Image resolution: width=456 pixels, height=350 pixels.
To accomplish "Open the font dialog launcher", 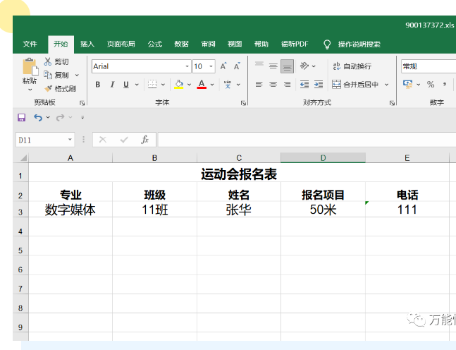I will click(243, 103).
